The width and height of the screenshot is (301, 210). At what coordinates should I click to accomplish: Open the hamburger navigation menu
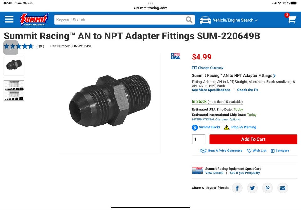click(9, 20)
